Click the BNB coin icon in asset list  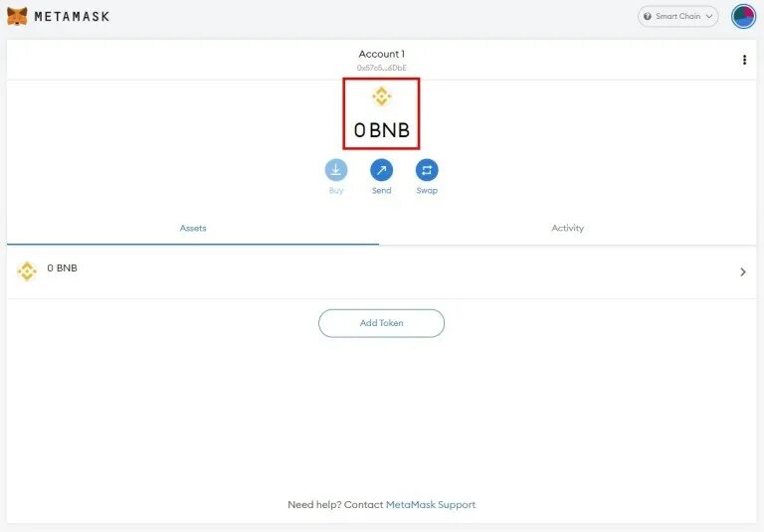tap(27, 271)
